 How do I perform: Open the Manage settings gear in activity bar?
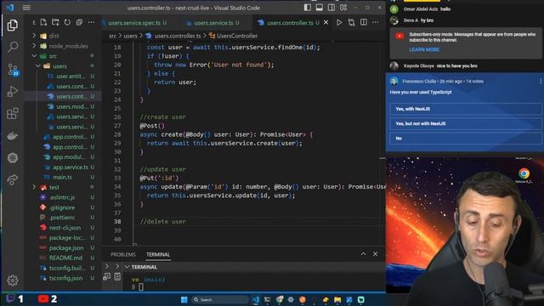(13, 280)
